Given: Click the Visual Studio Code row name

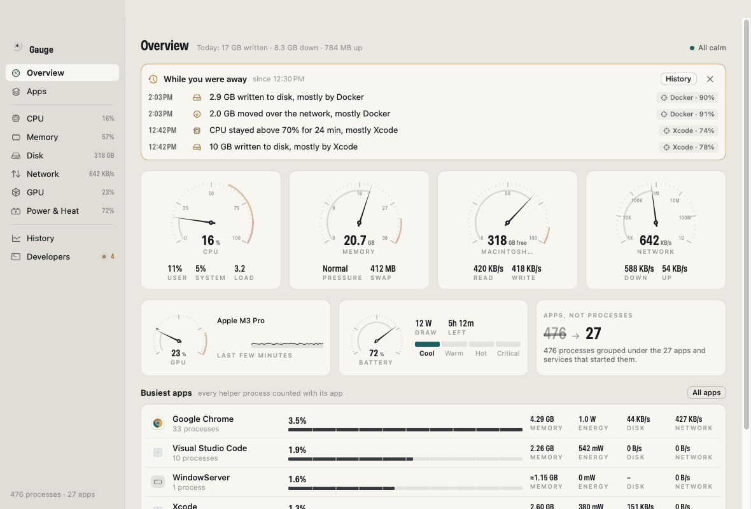Looking at the screenshot, I should [210, 448].
